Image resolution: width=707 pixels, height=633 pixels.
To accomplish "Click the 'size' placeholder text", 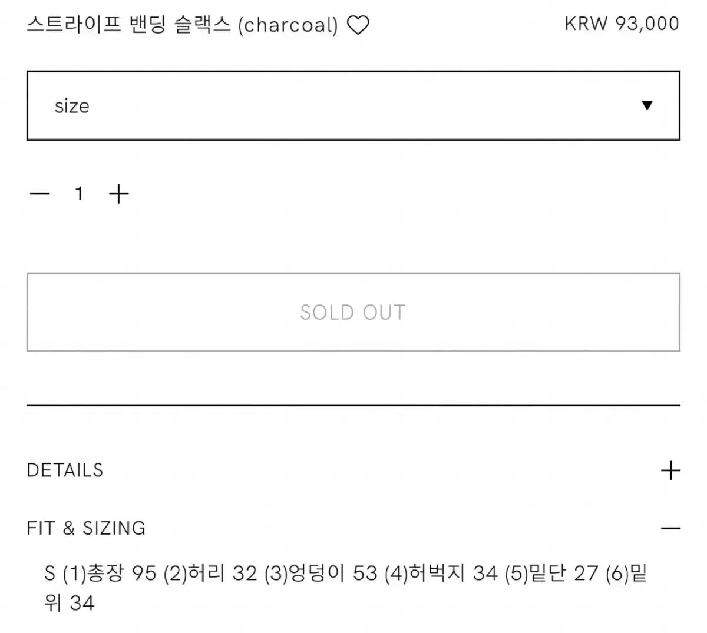I will [72, 106].
